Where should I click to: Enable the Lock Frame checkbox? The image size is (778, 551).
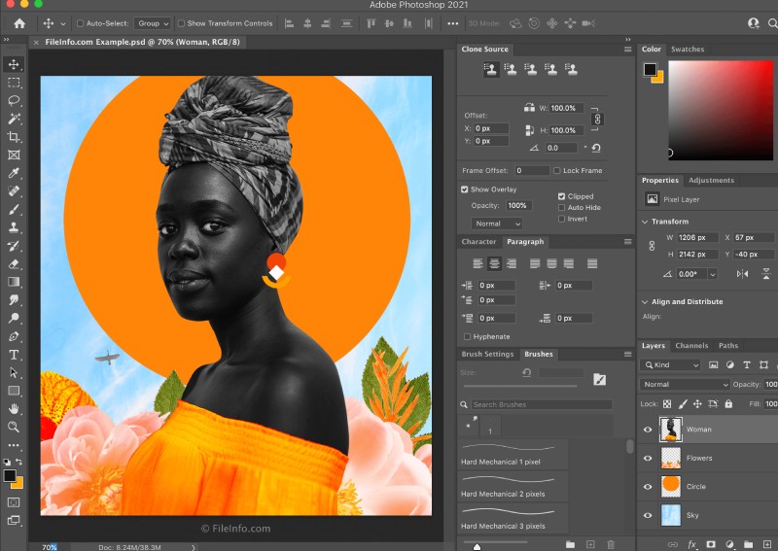coord(556,170)
